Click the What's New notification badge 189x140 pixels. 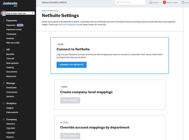click(164, 2)
